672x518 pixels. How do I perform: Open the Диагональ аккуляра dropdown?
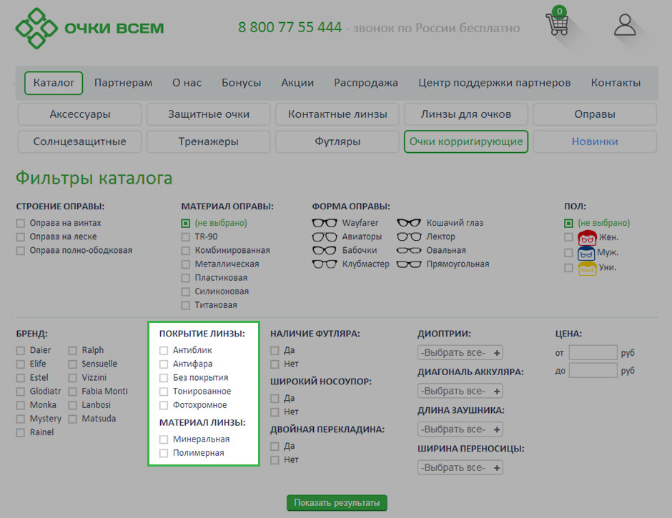460,392
